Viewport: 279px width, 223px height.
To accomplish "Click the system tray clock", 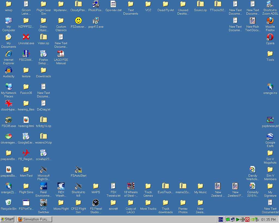I will tap(268, 219).
